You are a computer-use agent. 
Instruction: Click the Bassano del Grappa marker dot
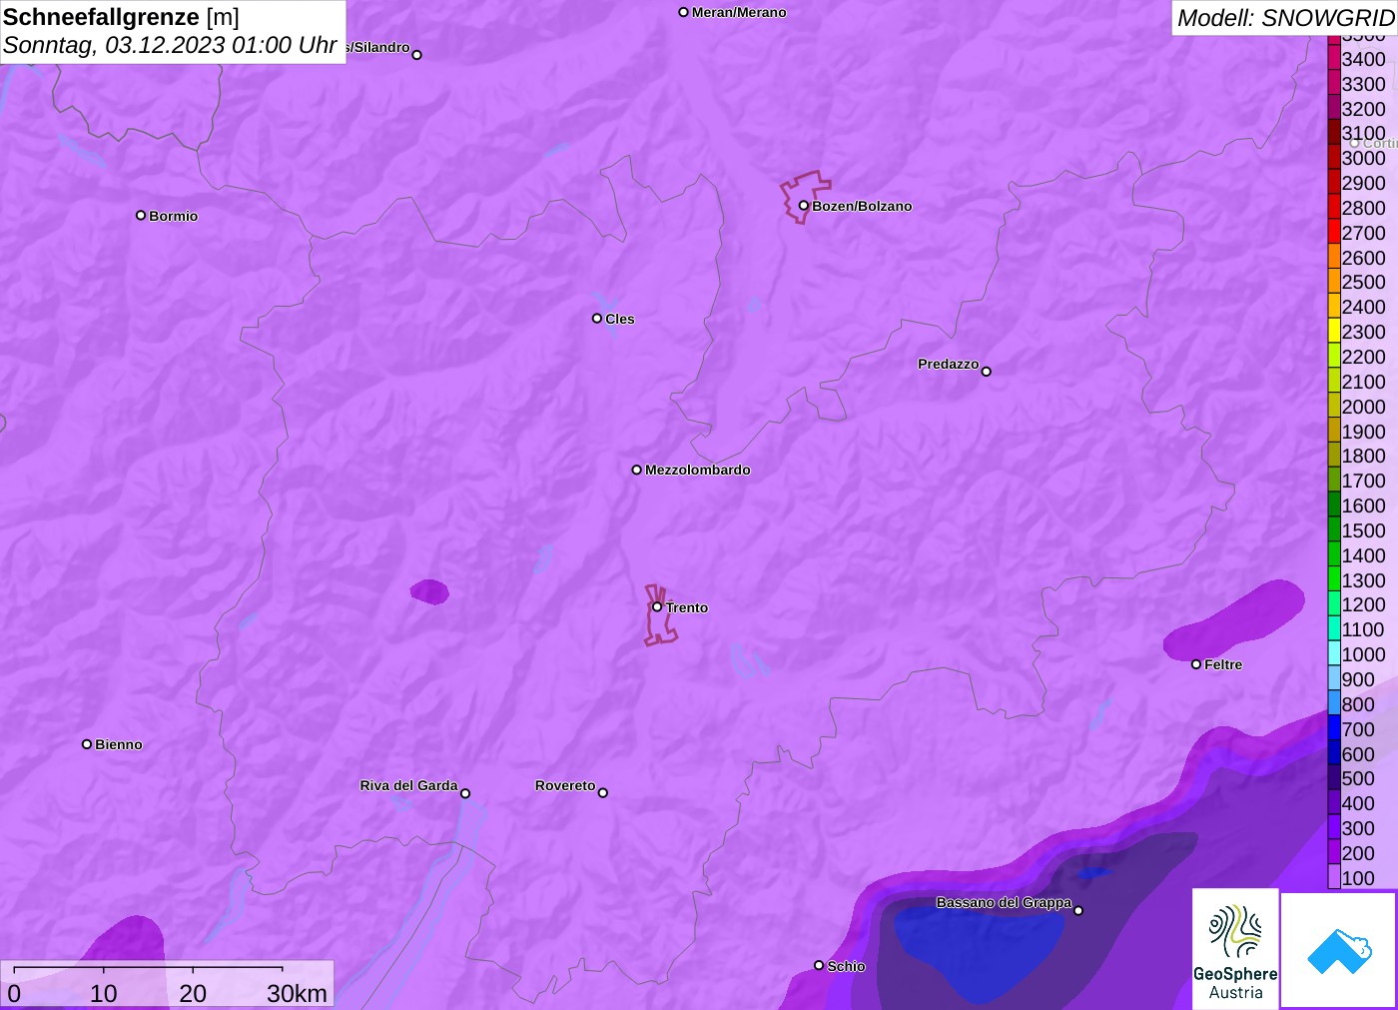pos(1078,910)
